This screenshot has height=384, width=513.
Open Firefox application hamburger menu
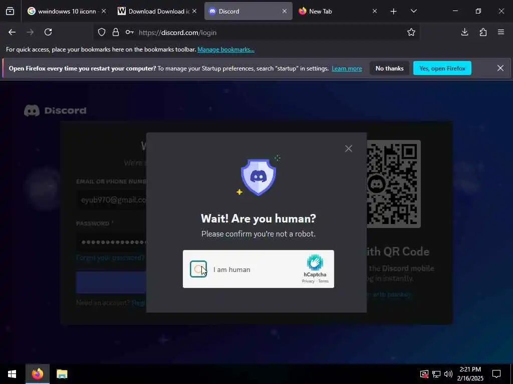coord(501,32)
